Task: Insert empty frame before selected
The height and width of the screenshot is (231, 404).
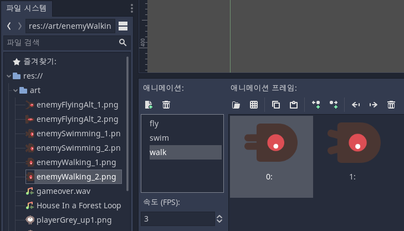Action: pos(316,105)
